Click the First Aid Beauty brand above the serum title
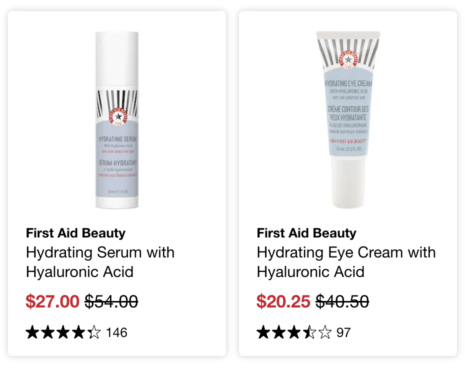 [75, 233]
